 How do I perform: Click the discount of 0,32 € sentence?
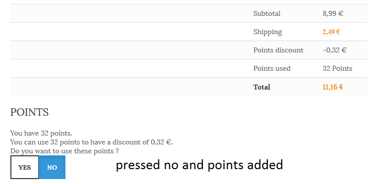(x=92, y=142)
